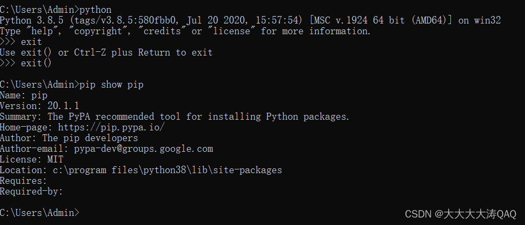The height and width of the screenshot is (225, 525).
Task: Click the CSDN watermark text in the corner
Action: (x=460, y=214)
